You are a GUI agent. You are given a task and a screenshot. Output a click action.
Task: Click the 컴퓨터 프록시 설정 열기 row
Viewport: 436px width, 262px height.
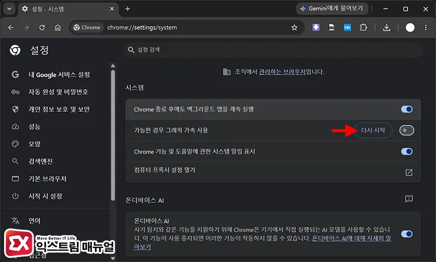[273, 172]
